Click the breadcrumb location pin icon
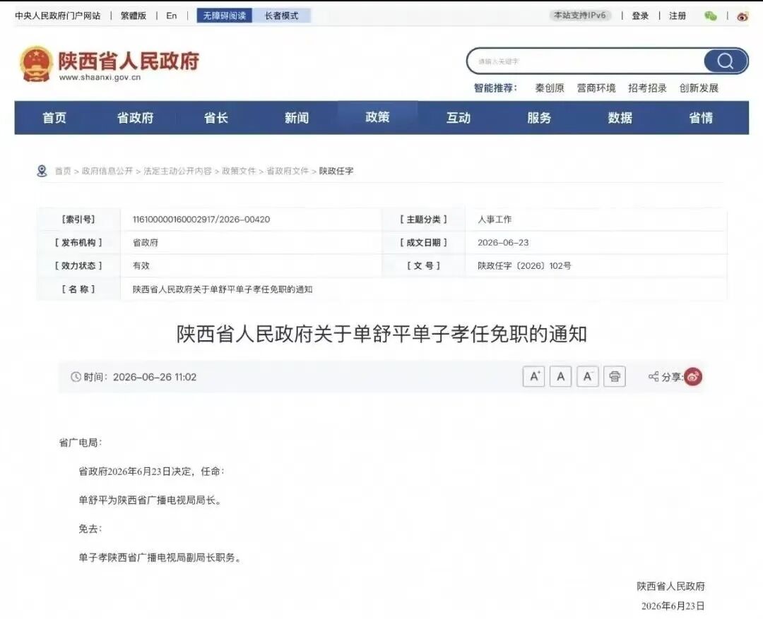 pyautogui.click(x=42, y=171)
